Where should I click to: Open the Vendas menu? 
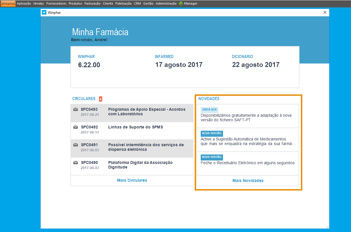tap(39, 3)
